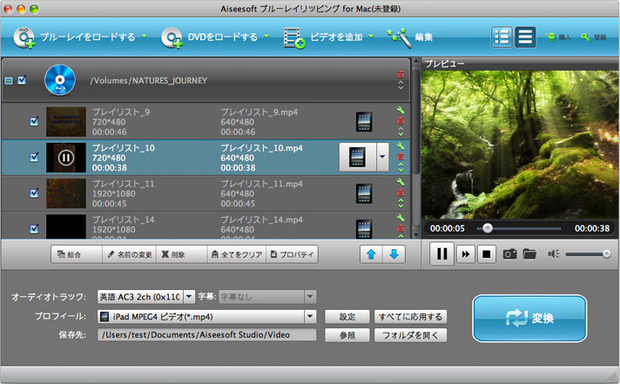Click the すべてに応用する button

[410, 317]
